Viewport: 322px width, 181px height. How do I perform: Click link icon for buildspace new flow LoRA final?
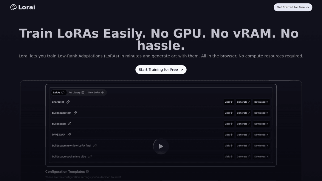pos(95,146)
